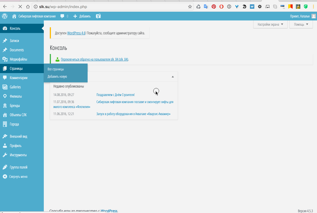This screenshot has height=213, width=317.
Task: Click the date 11.06.2016, 12:21
Action: [x=64, y=114]
